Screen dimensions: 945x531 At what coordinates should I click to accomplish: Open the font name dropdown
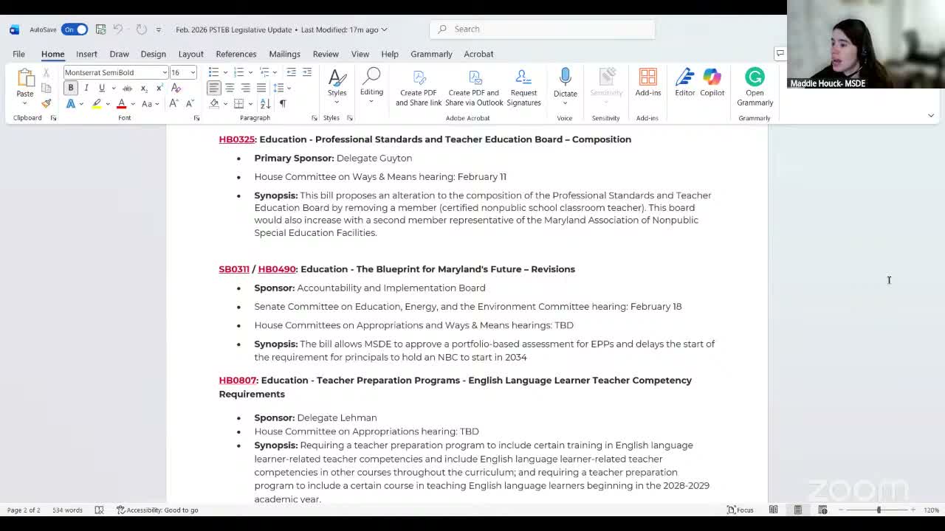[165, 72]
